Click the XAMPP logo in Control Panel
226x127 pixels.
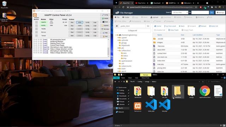tap(35, 15)
